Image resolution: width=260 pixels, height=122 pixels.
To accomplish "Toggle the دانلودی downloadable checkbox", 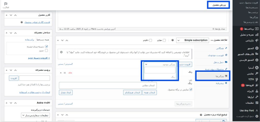I will (150, 40).
